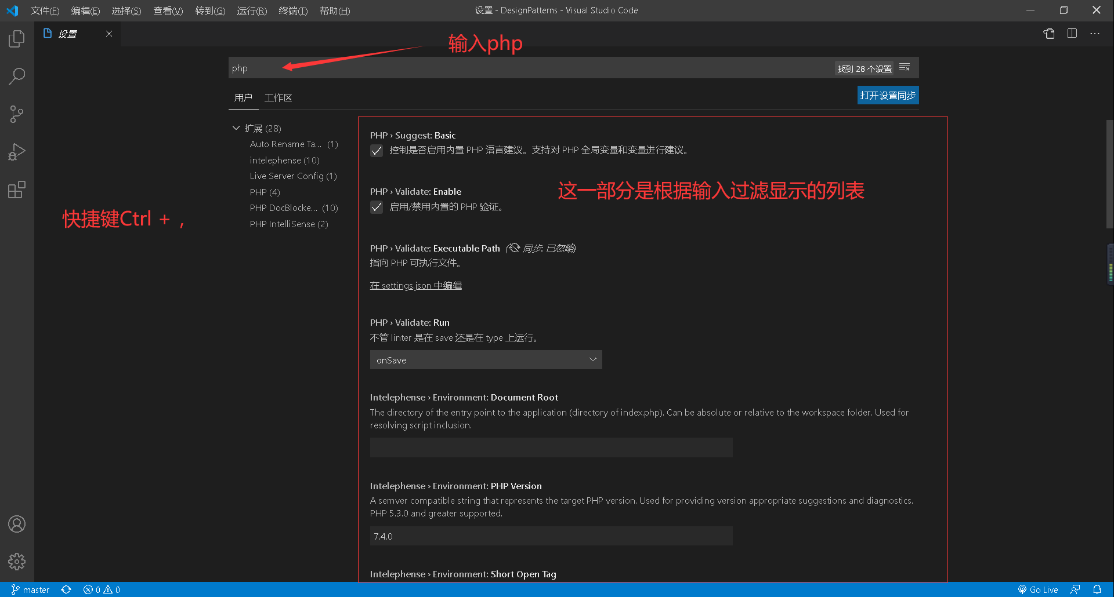Open the 运行(R) menu

(252, 10)
